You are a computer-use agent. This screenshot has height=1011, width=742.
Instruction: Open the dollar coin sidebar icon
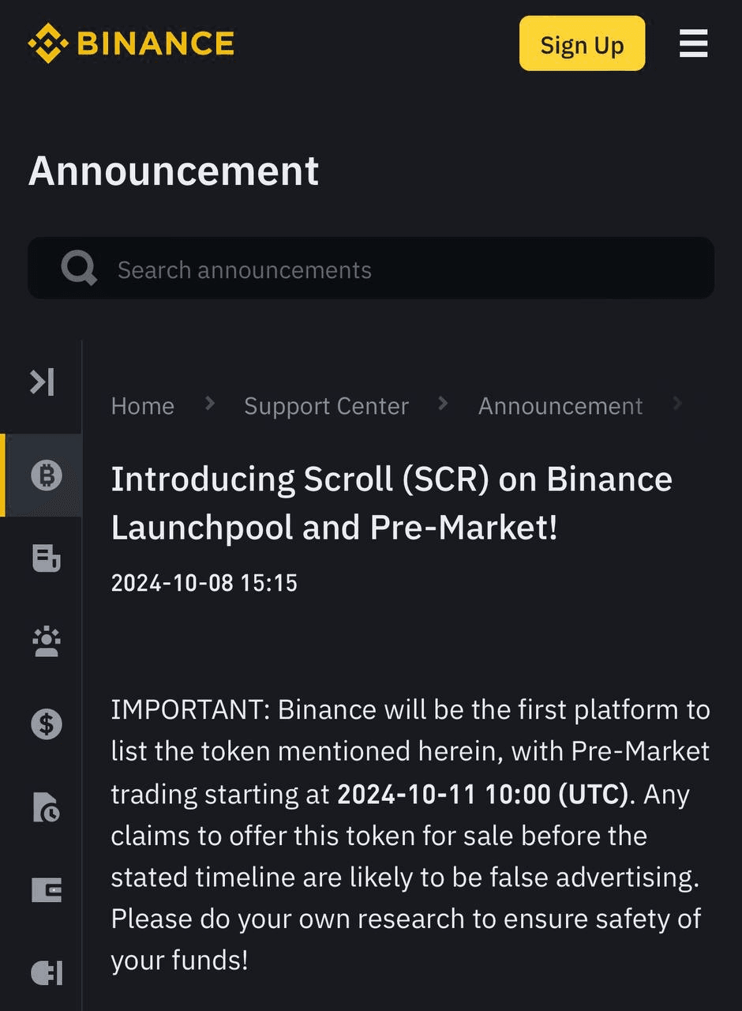pyautogui.click(x=46, y=724)
